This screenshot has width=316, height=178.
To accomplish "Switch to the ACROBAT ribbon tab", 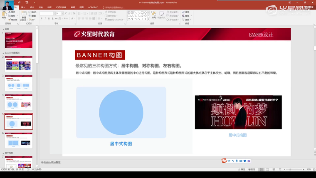I will [92, 7].
